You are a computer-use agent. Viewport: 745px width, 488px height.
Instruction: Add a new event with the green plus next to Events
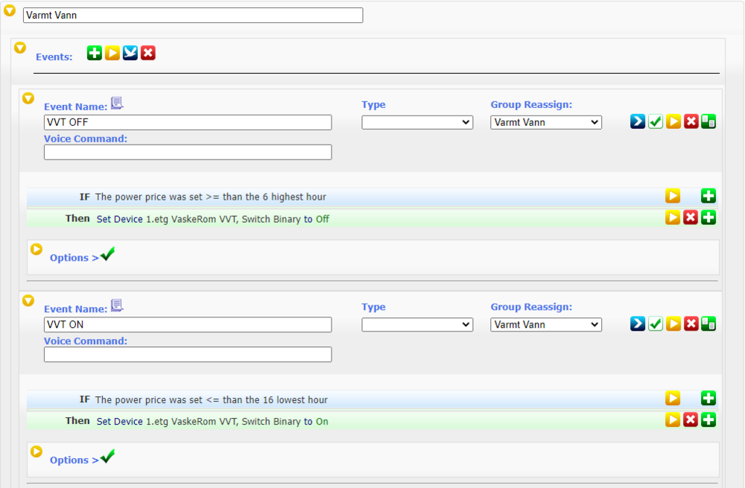[95, 53]
